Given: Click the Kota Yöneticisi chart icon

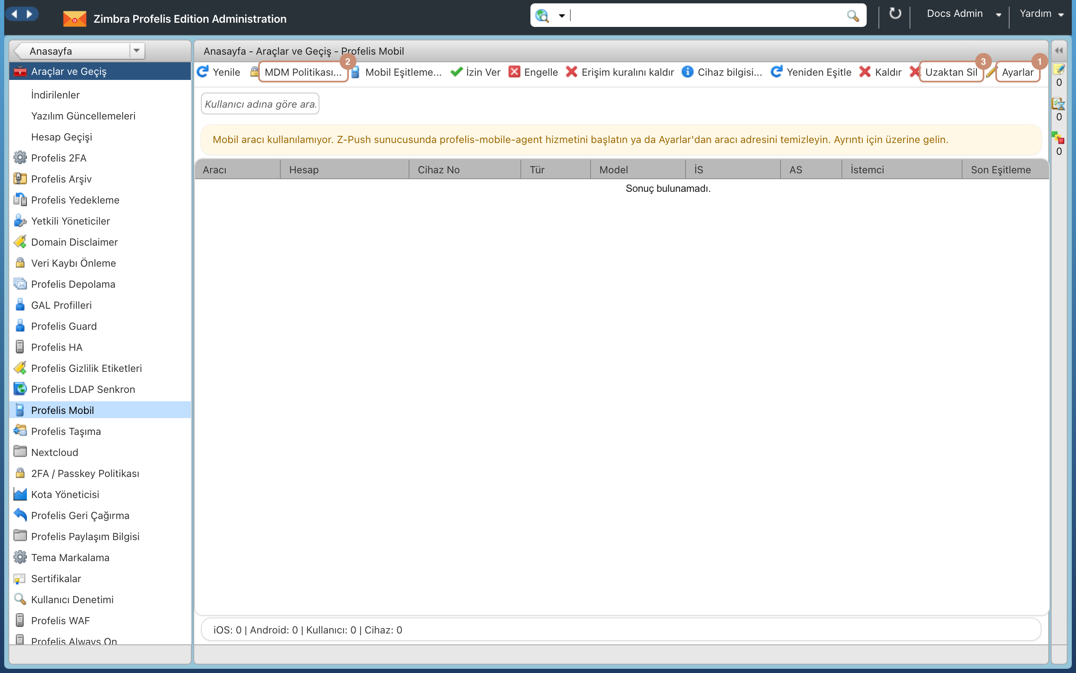Looking at the screenshot, I should tap(20, 494).
